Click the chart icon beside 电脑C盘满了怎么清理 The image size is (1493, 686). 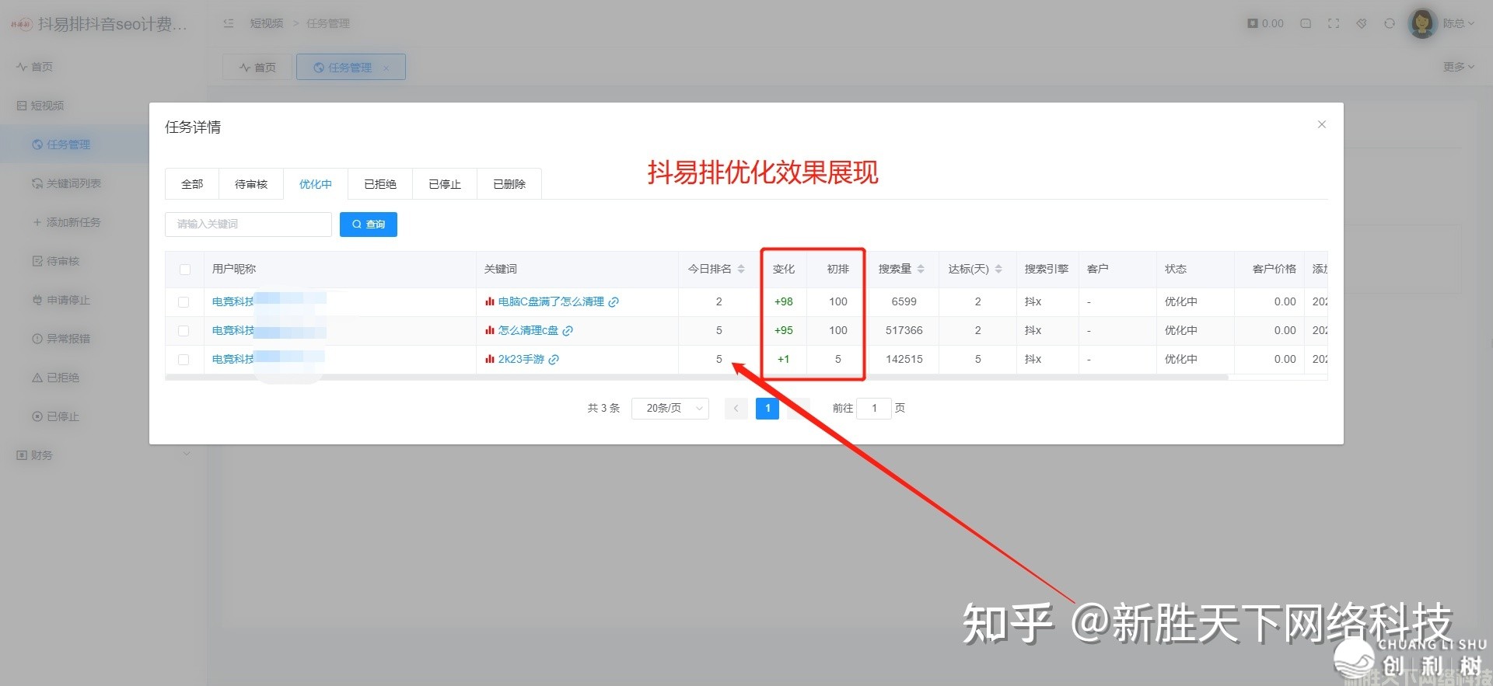(x=490, y=301)
